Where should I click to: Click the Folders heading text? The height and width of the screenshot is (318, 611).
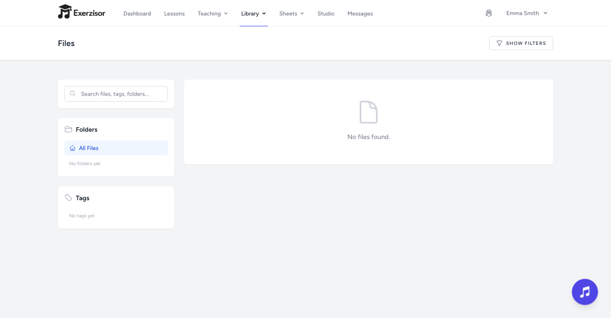87,129
